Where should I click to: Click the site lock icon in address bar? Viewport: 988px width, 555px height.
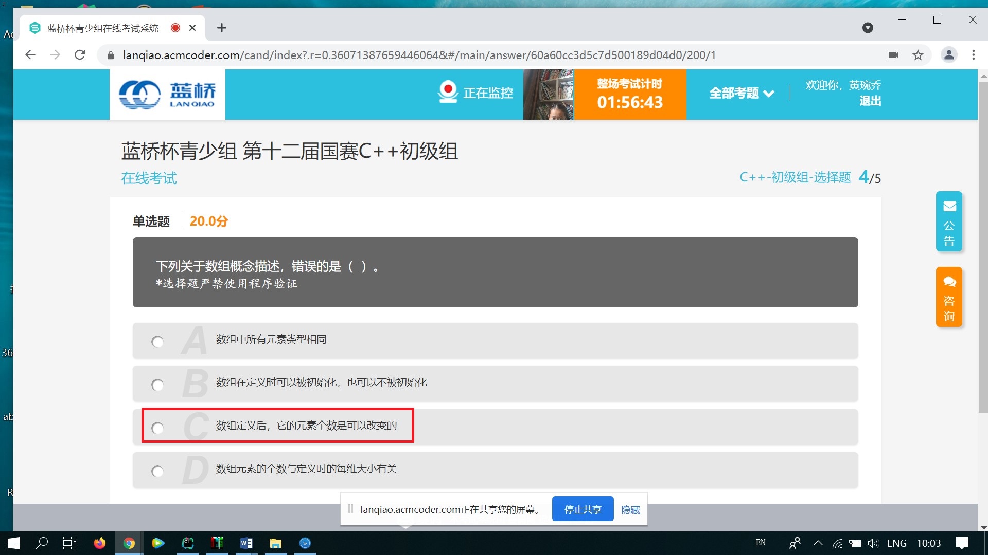(110, 55)
